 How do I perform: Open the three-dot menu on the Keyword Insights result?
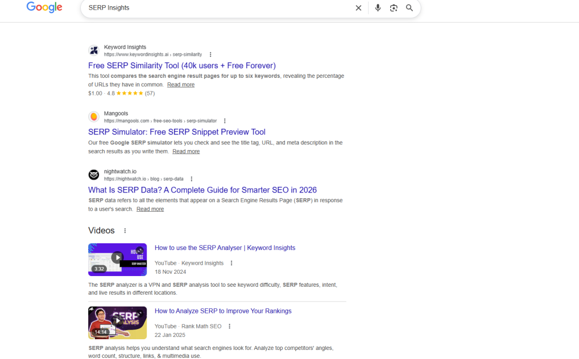pyautogui.click(x=210, y=54)
